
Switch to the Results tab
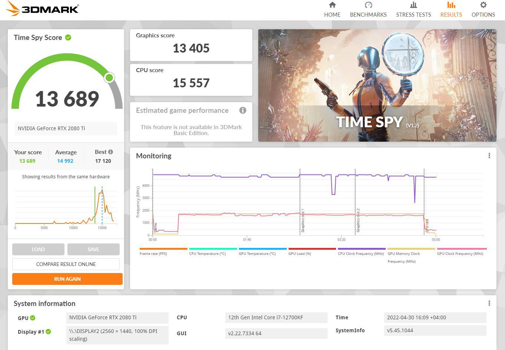pyautogui.click(x=451, y=10)
